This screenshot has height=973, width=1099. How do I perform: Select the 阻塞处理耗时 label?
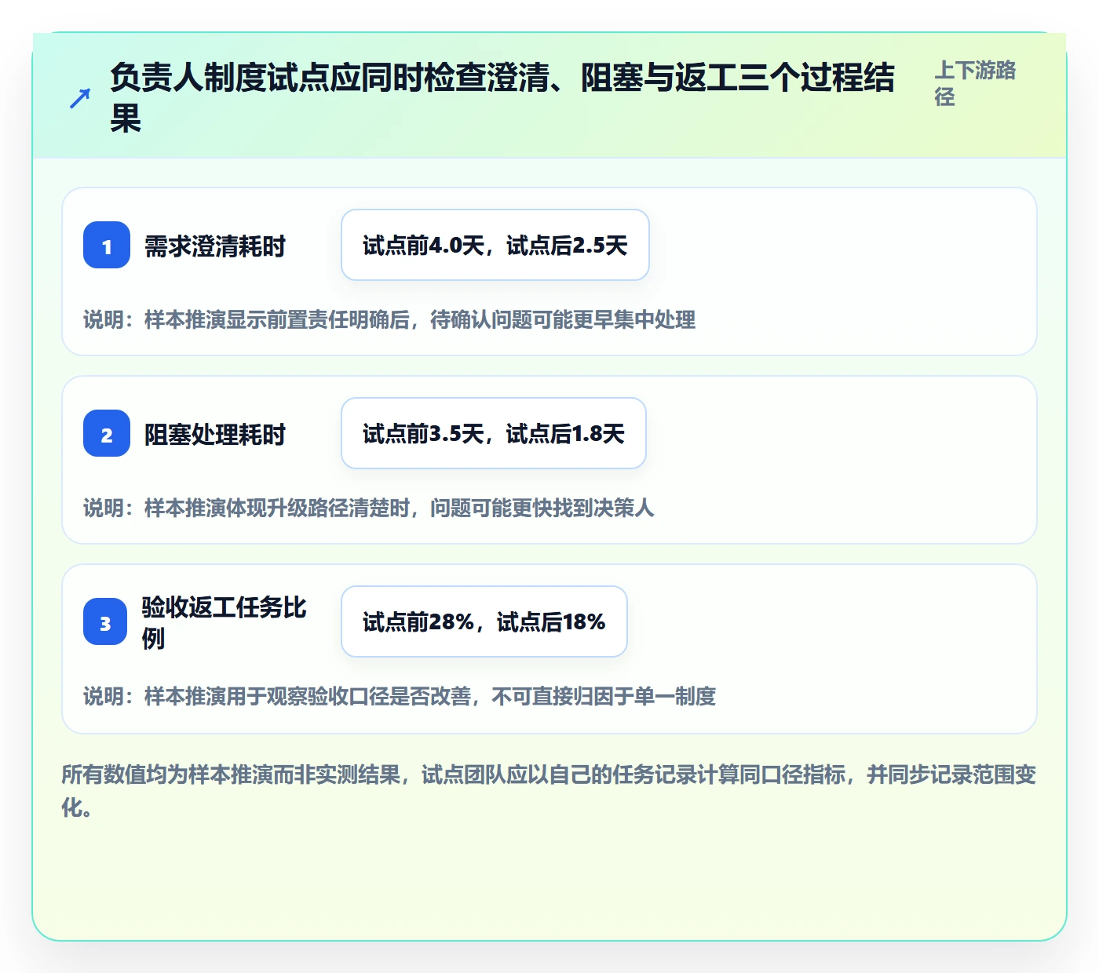tap(214, 435)
